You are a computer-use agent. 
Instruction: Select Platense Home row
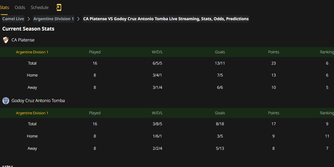tap(167, 75)
